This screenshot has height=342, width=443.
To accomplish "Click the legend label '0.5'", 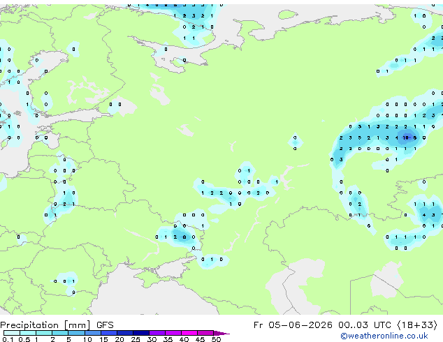I will (24, 339).
